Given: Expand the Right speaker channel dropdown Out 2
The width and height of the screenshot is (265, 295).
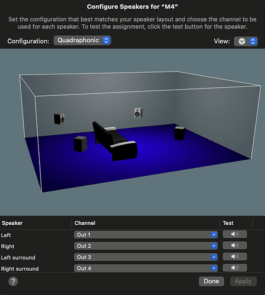Looking at the screenshot, I should point(146,246).
